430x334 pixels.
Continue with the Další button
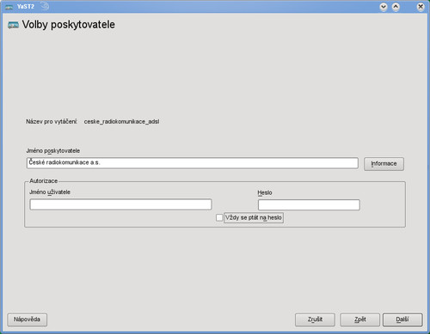(402, 319)
